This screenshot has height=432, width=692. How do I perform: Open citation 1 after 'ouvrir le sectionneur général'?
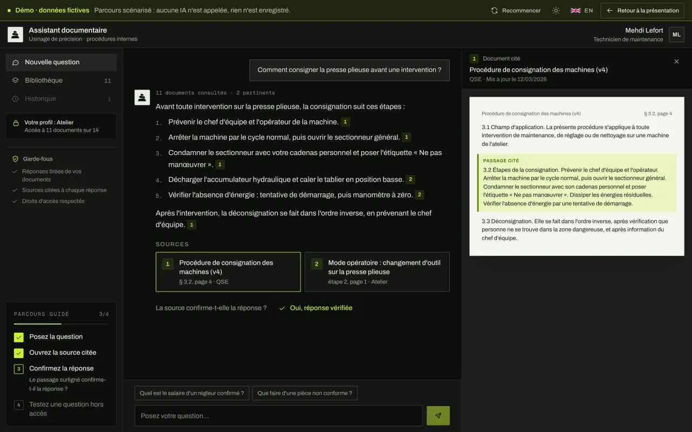click(x=407, y=137)
